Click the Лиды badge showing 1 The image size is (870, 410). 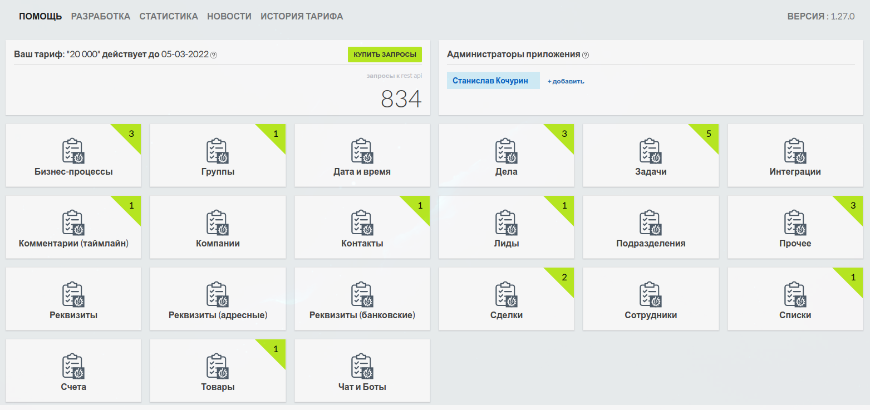tap(564, 205)
